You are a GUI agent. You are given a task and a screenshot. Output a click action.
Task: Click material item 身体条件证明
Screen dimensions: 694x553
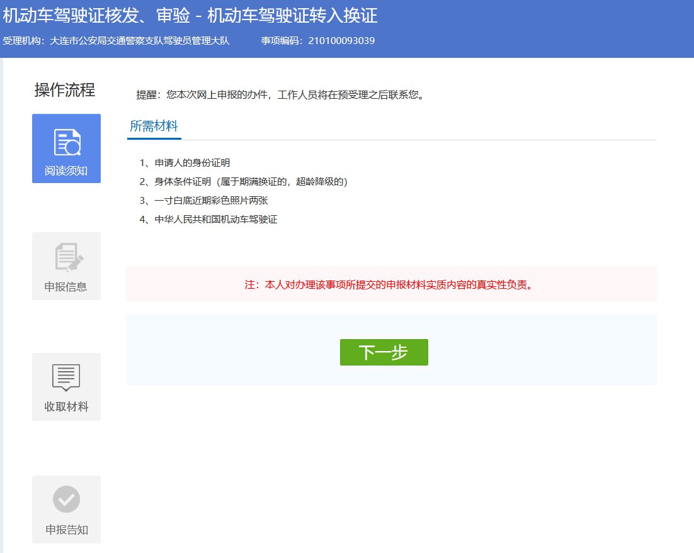tap(243, 182)
